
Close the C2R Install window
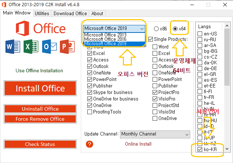(225, 5)
